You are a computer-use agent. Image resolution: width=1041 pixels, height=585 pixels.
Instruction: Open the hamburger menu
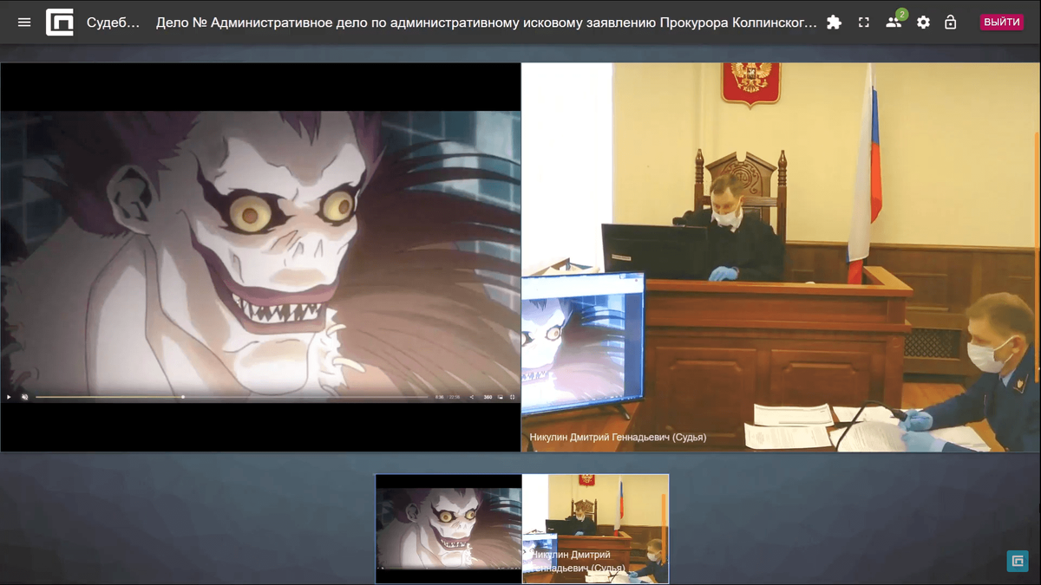click(x=24, y=23)
